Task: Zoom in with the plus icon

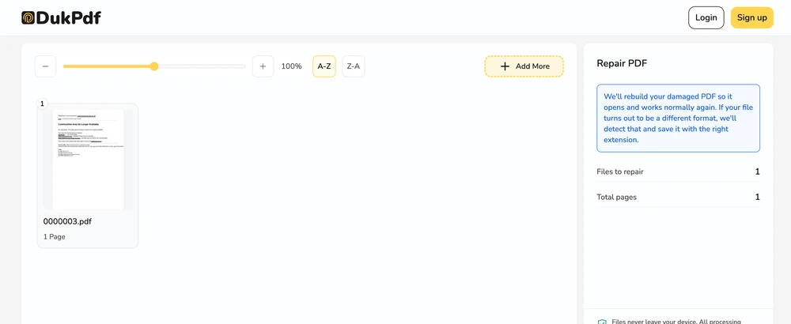Action: click(263, 66)
